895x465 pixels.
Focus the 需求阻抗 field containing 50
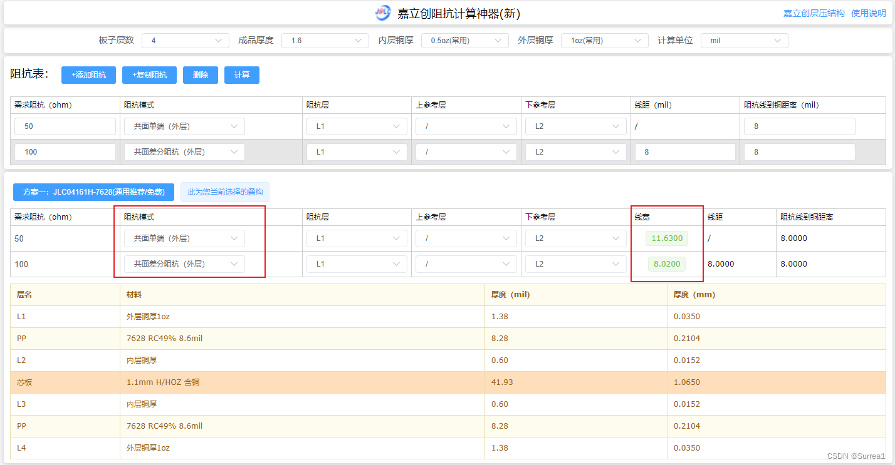(65, 126)
